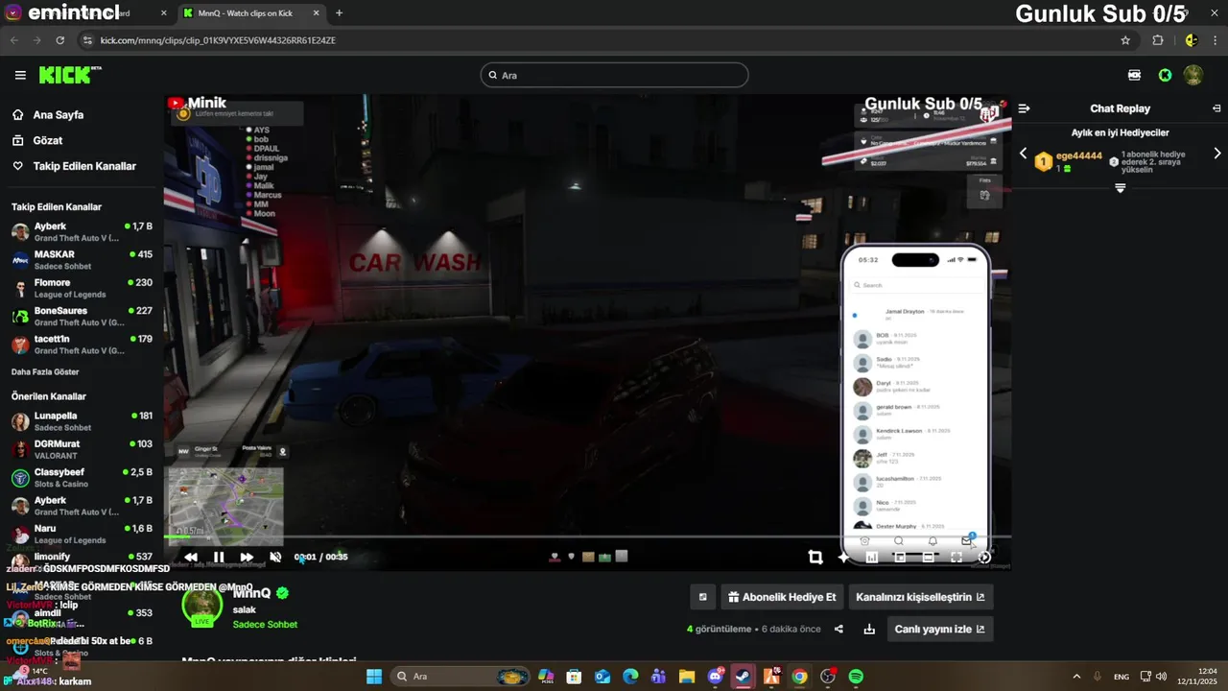Enter fullscreen on the clip player
Image resolution: width=1228 pixels, height=691 pixels.
[956, 557]
